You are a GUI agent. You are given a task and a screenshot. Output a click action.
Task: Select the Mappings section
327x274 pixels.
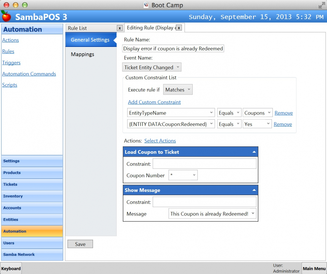click(82, 54)
